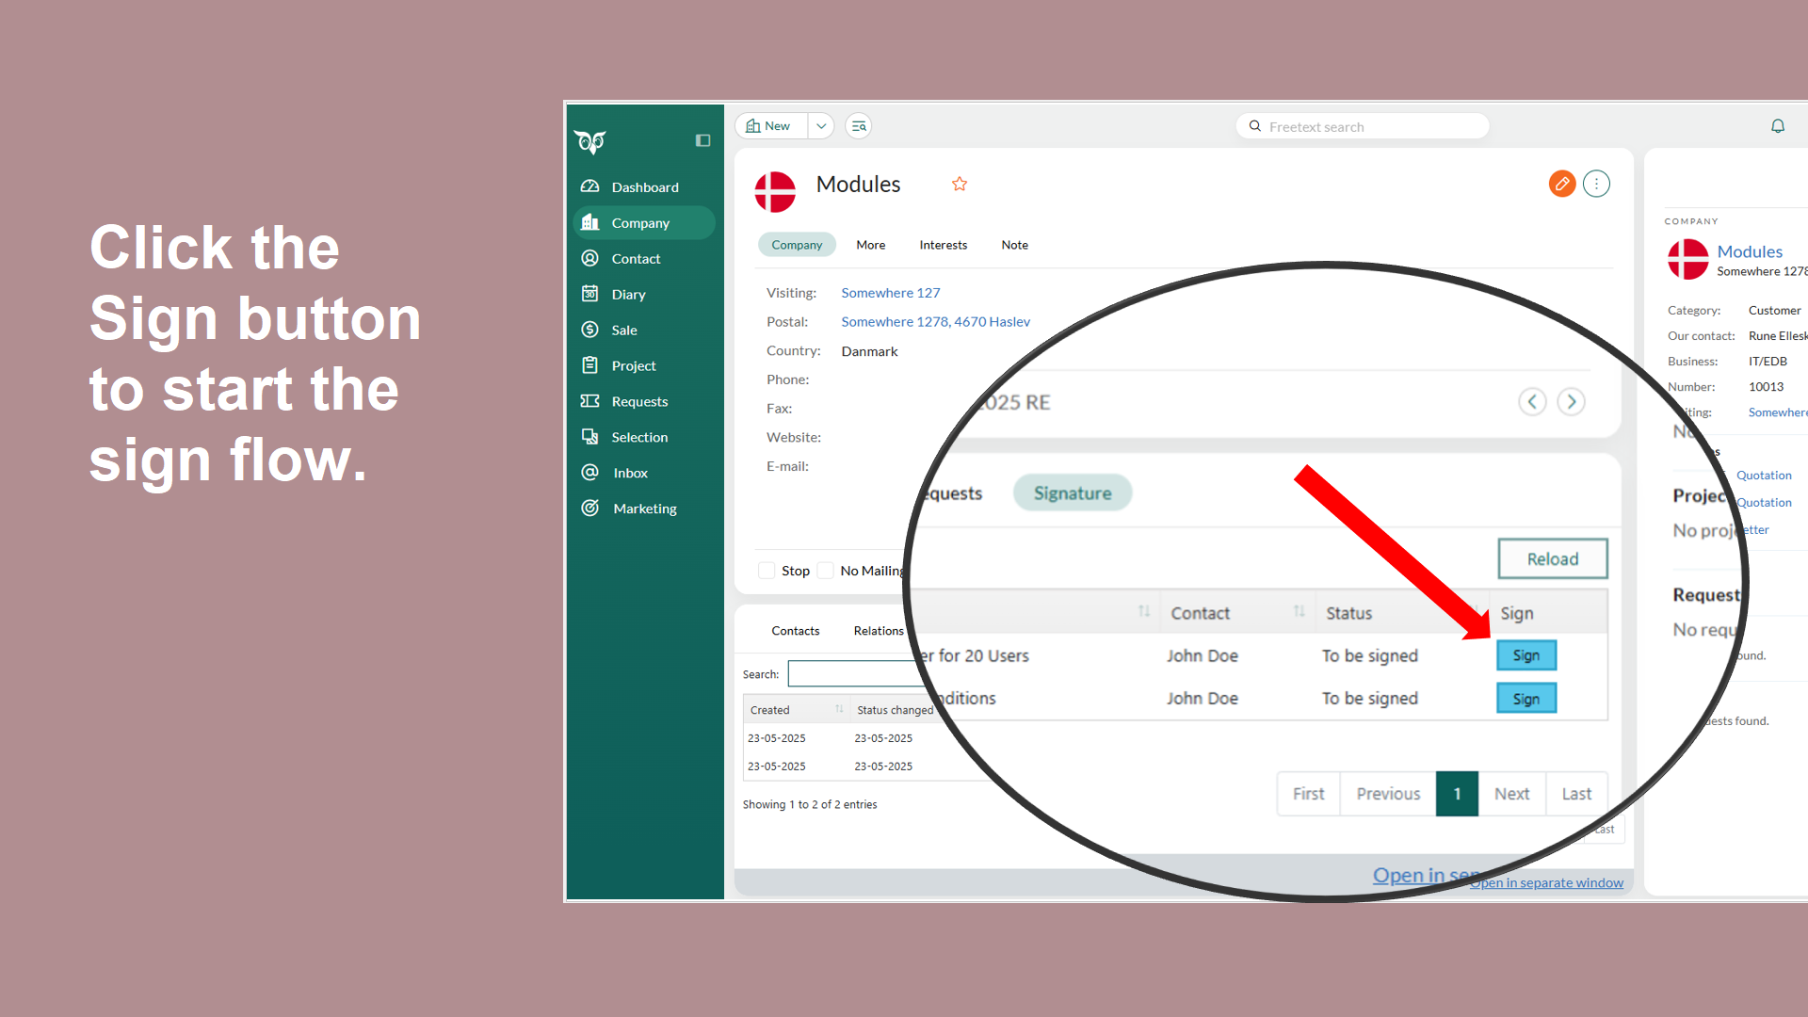
Task: Click the Danish flag beside Modules title
Action: pyautogui.click(x=775, y=192)
